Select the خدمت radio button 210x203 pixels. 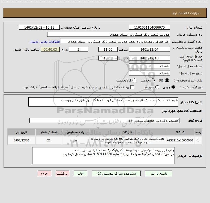(153, 80)
